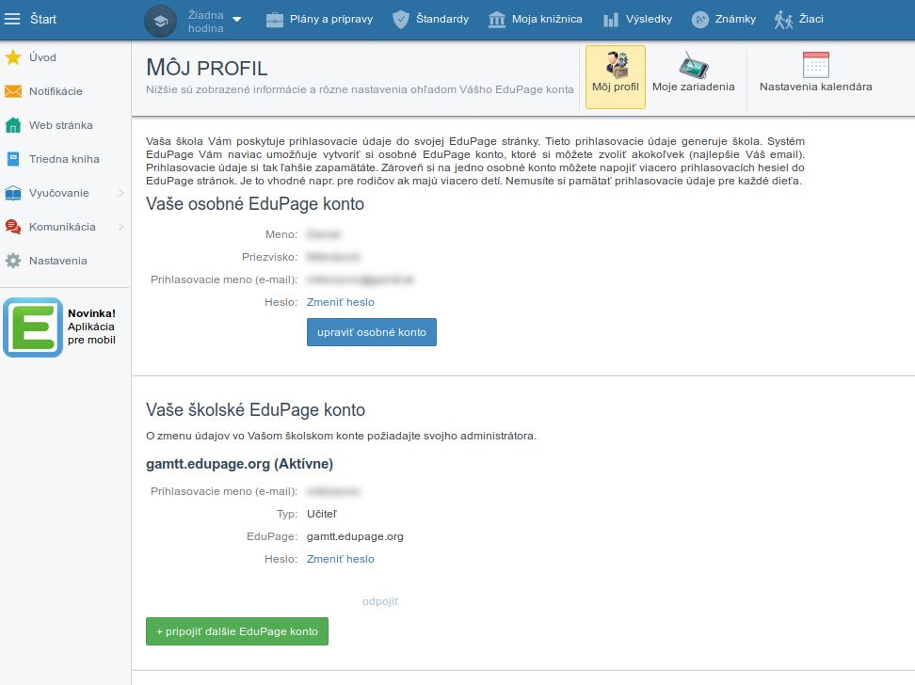The height and width of the screenshot is (685, 915).
Task: Click the Výsledky bar chart icon
Action: click(x=610, y=20)
